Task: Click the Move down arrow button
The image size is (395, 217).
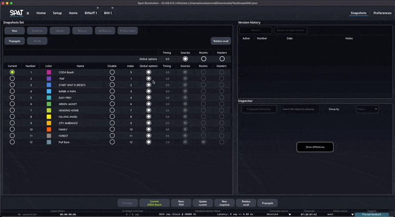Action: 127,31
